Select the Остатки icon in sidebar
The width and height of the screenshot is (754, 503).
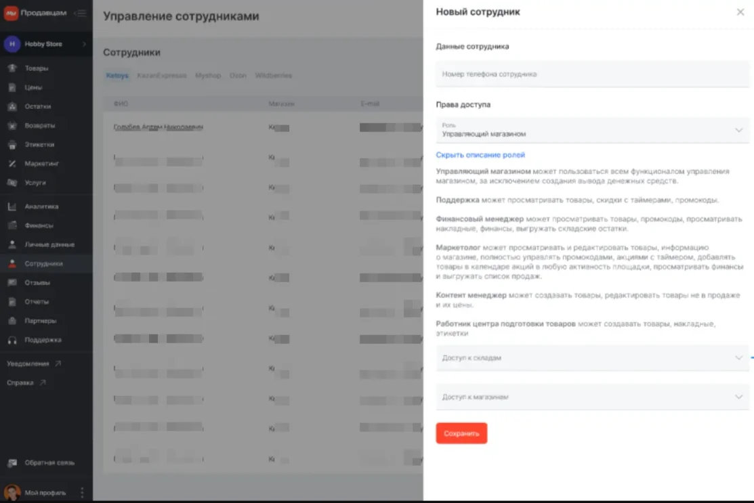(x=12, y=106)
